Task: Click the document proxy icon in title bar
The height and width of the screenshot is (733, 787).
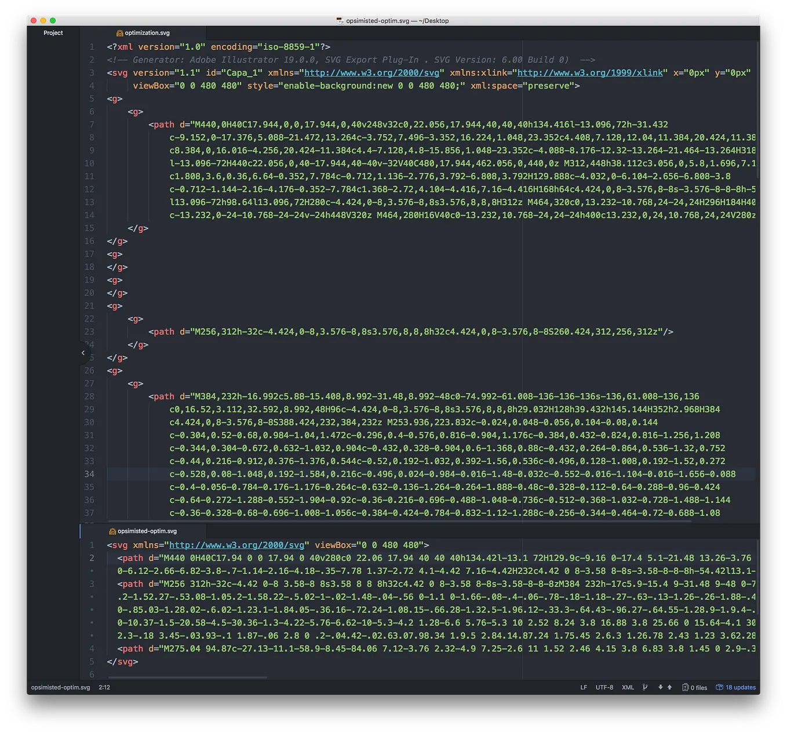Action: pyautogui.click(x=338, y=20)
